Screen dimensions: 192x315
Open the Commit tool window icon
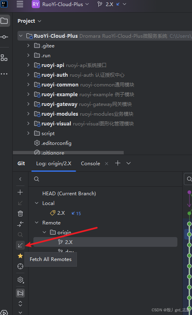(4, 37)
